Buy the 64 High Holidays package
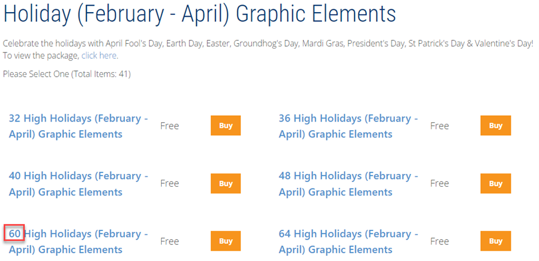The width and height of the screenshot is (539, 261). [x=495, y=241]
